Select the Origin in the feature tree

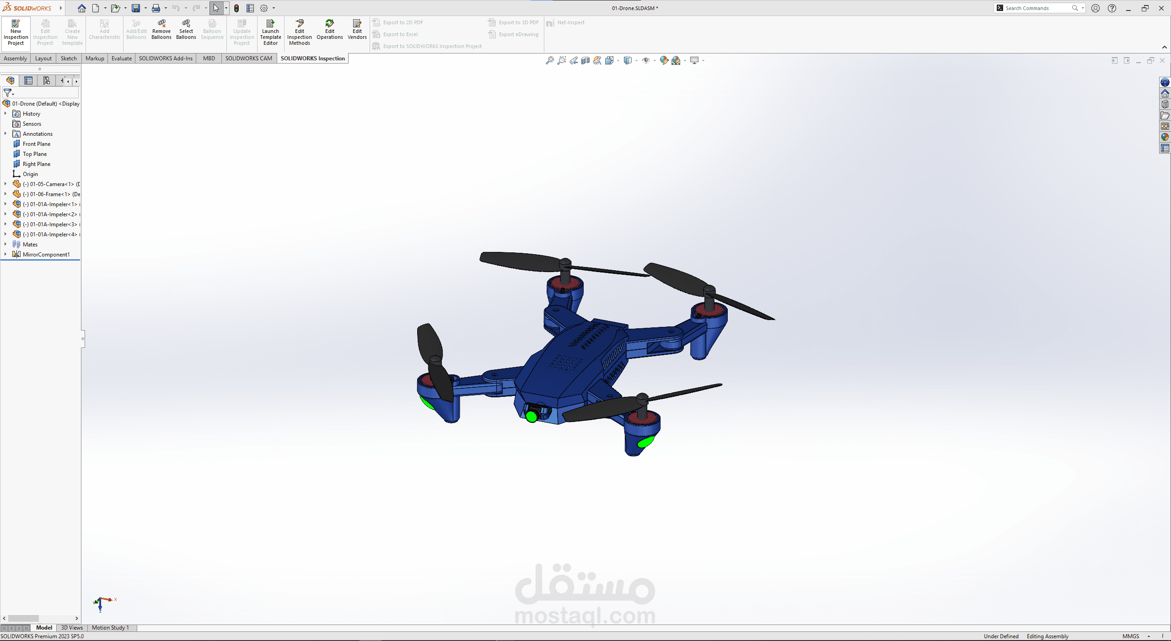tap(30, 174)
